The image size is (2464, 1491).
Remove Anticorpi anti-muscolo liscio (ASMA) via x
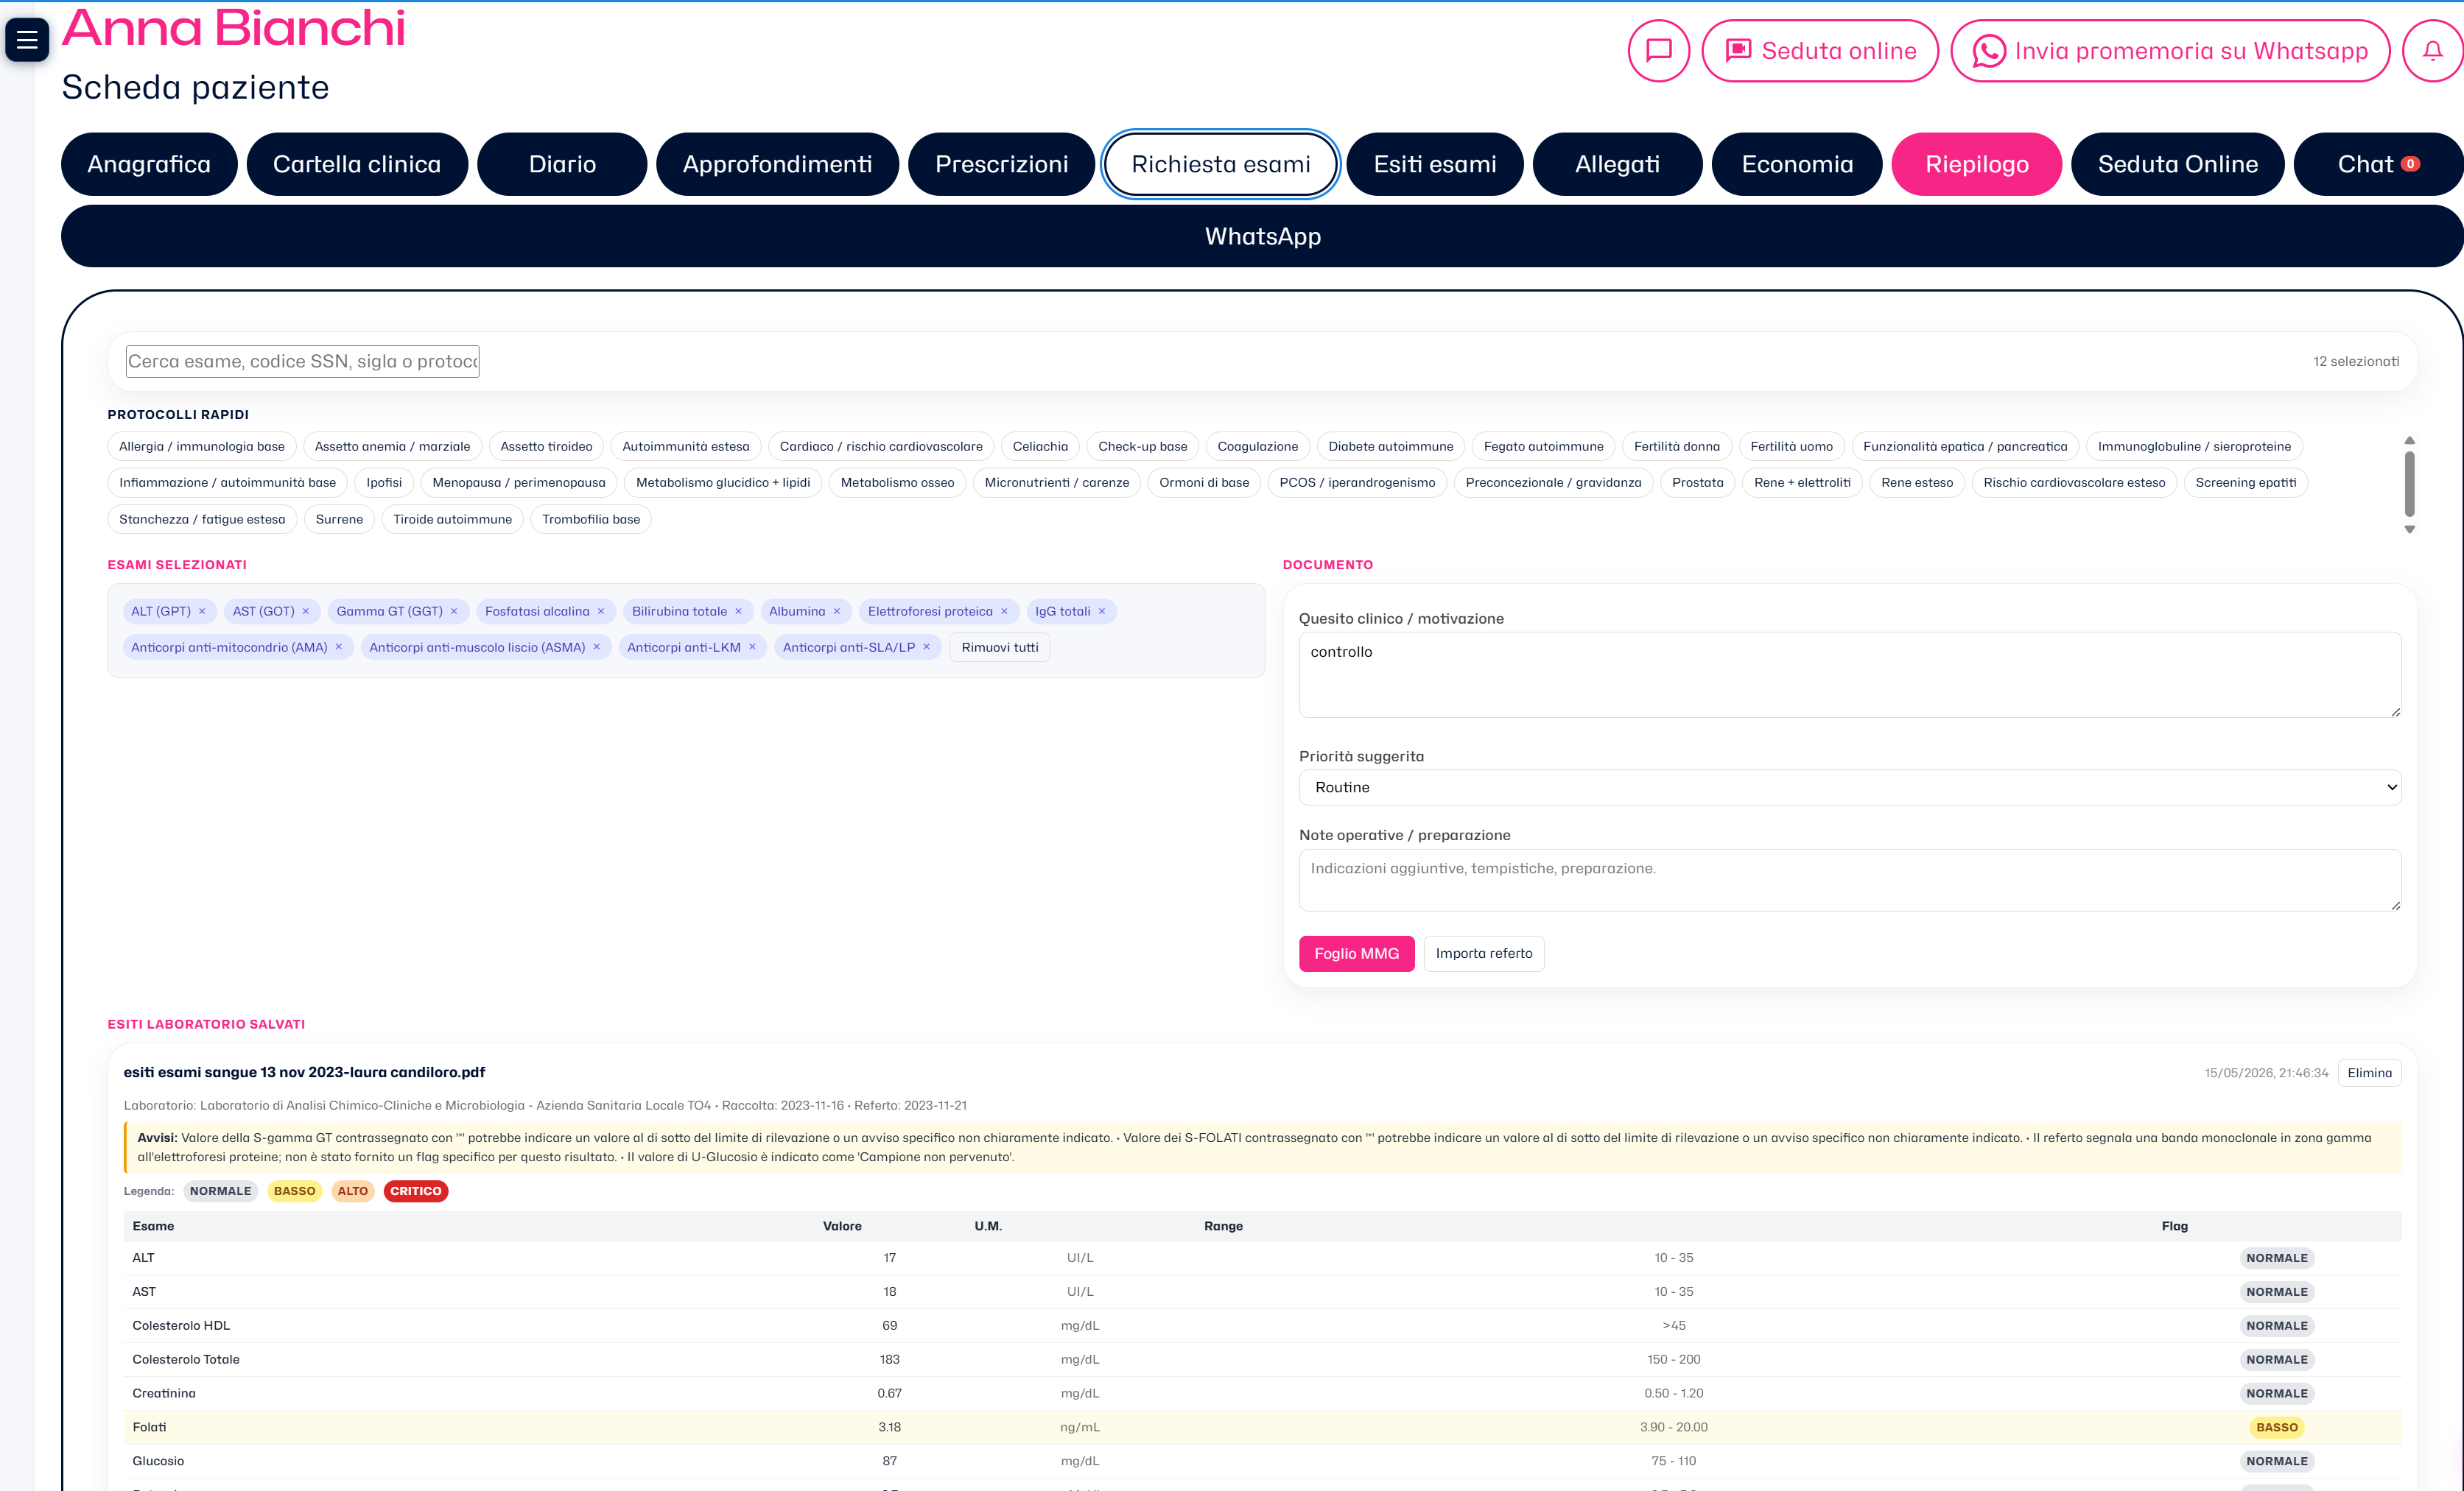(597, 647)
